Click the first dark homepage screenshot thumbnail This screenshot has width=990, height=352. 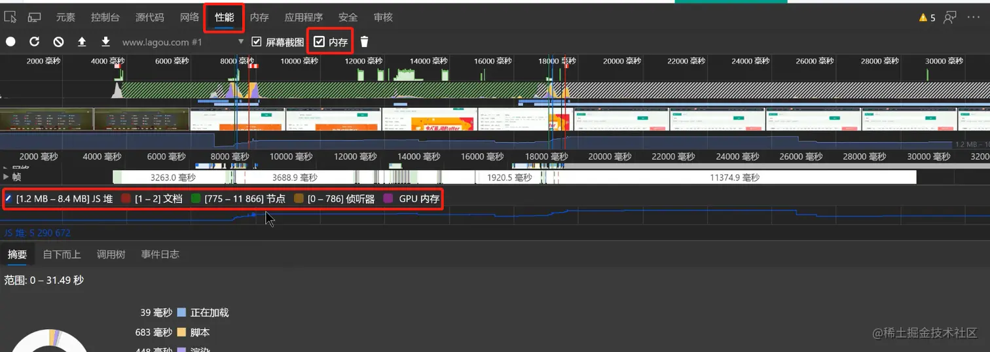[x=46, y=119]
